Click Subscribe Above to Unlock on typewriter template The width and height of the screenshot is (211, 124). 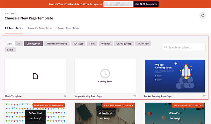pyautogui.click(x=118, y=105)
